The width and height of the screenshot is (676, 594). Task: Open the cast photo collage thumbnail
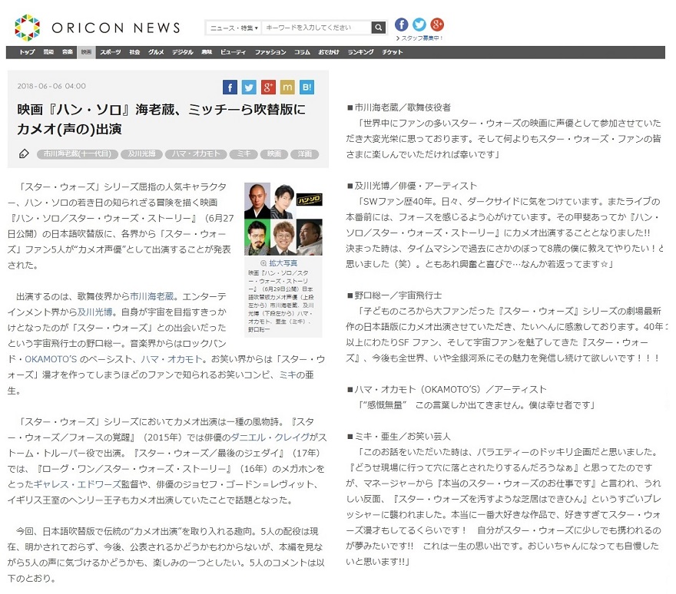coord(283,219)
